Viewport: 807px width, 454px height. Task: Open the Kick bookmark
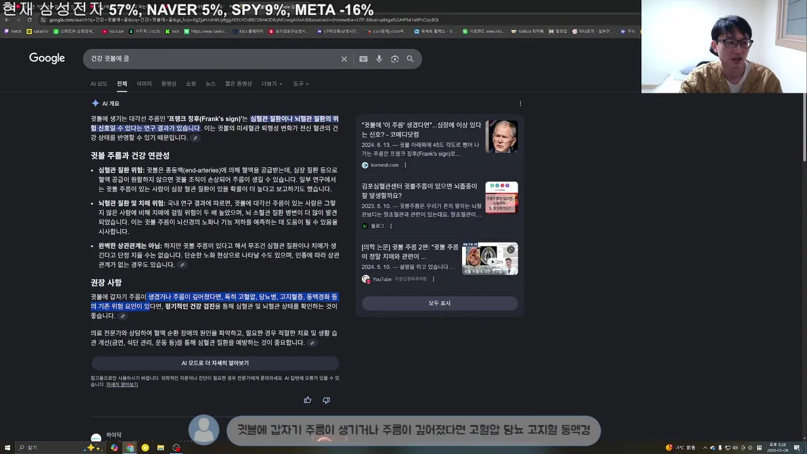(172, 31)
